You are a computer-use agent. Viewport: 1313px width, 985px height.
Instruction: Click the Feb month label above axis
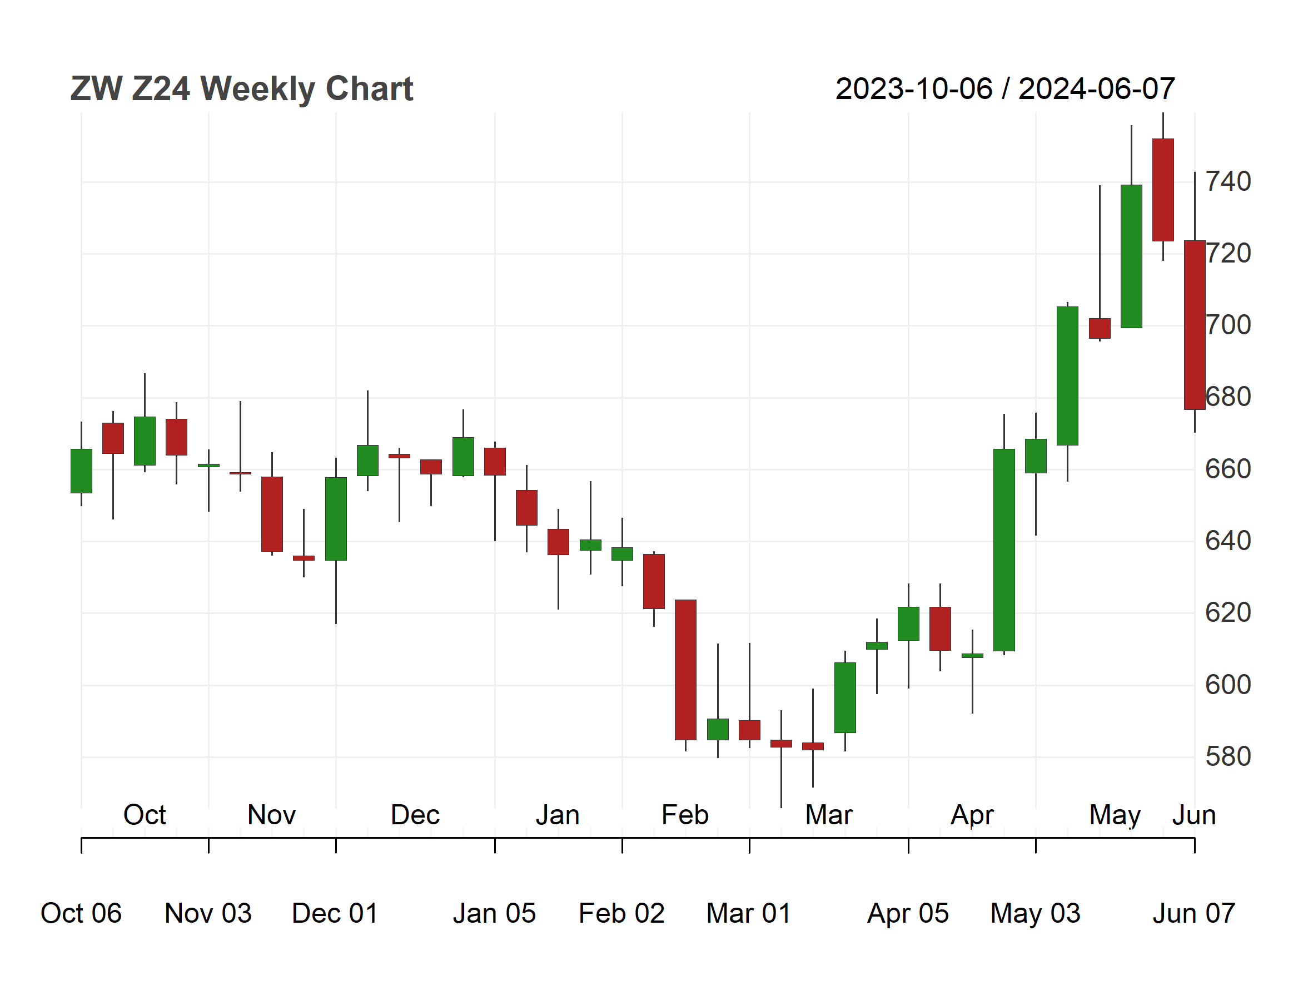click(685, 815)
